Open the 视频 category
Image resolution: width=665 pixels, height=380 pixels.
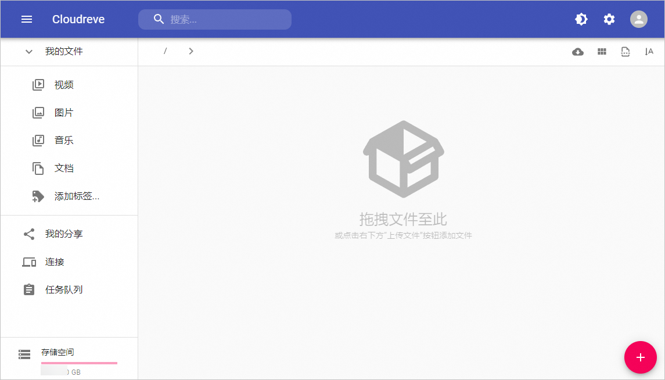(64, 85)
